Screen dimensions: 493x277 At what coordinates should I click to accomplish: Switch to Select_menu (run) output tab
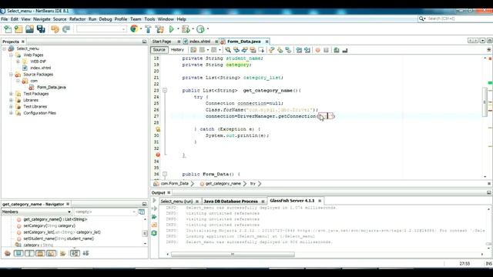pyautogui.click(x=176, y=202)
